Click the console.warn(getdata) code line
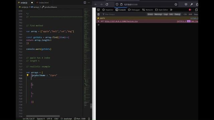 [x=39, y=49]
